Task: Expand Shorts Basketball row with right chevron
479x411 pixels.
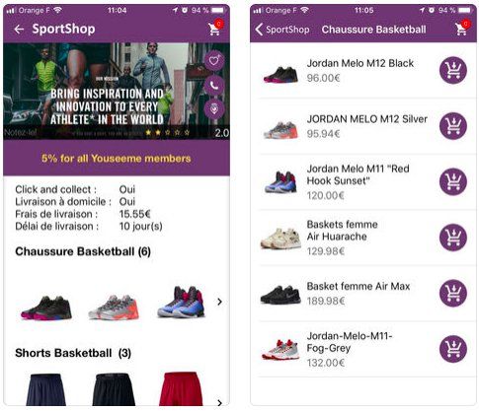Action: 220,402
